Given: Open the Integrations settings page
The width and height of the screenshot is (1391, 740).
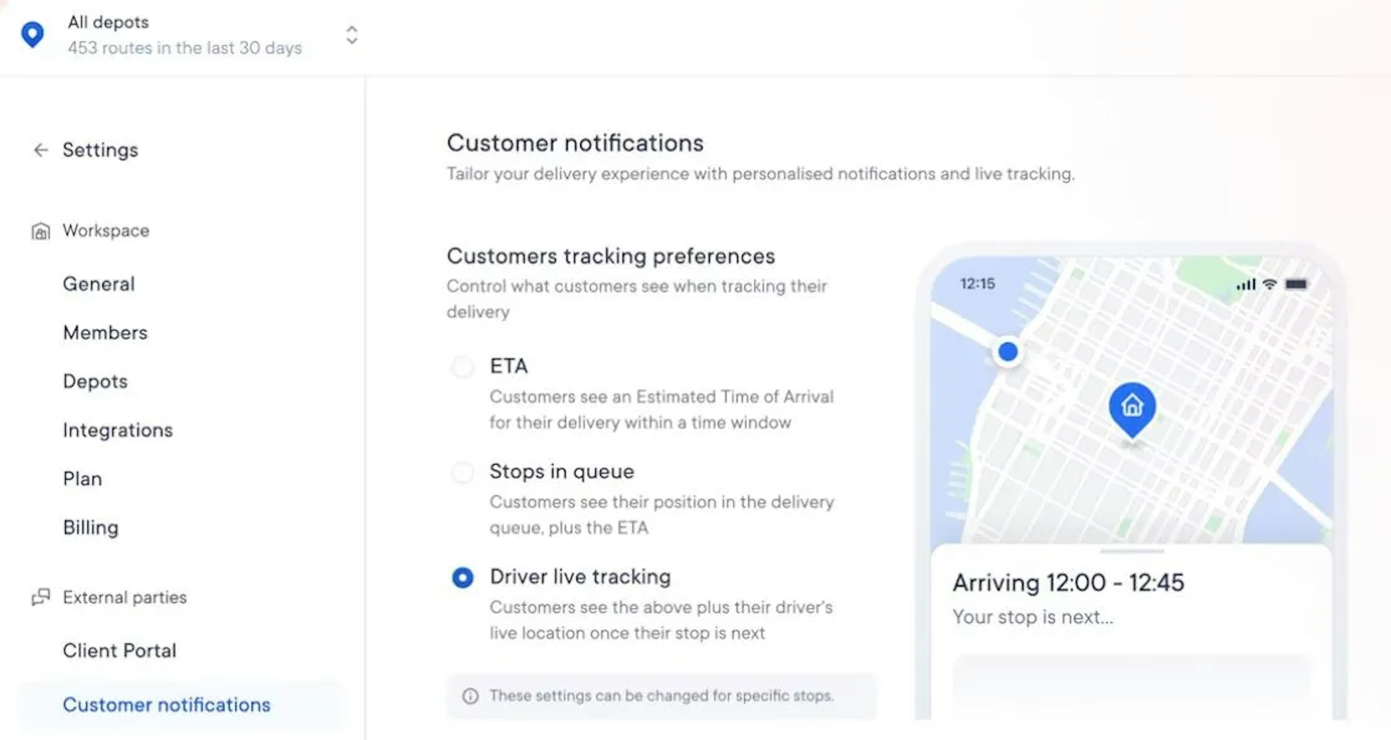Looking at the screenshot, I should point(118,429).
